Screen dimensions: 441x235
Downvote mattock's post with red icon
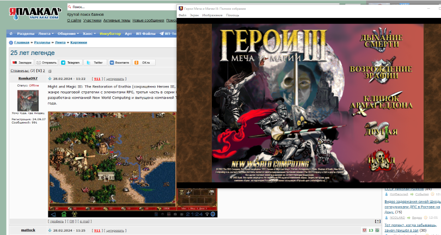pyautogui.click(x=364, y=230)
